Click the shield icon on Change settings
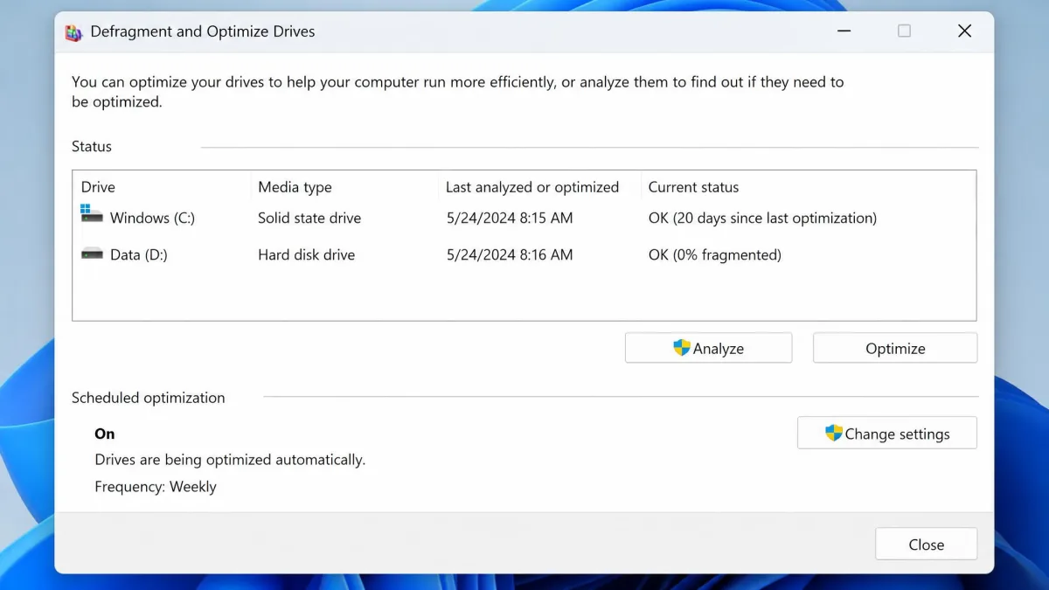This screenshot has height=590, width=1049. (x=834, y=433)
